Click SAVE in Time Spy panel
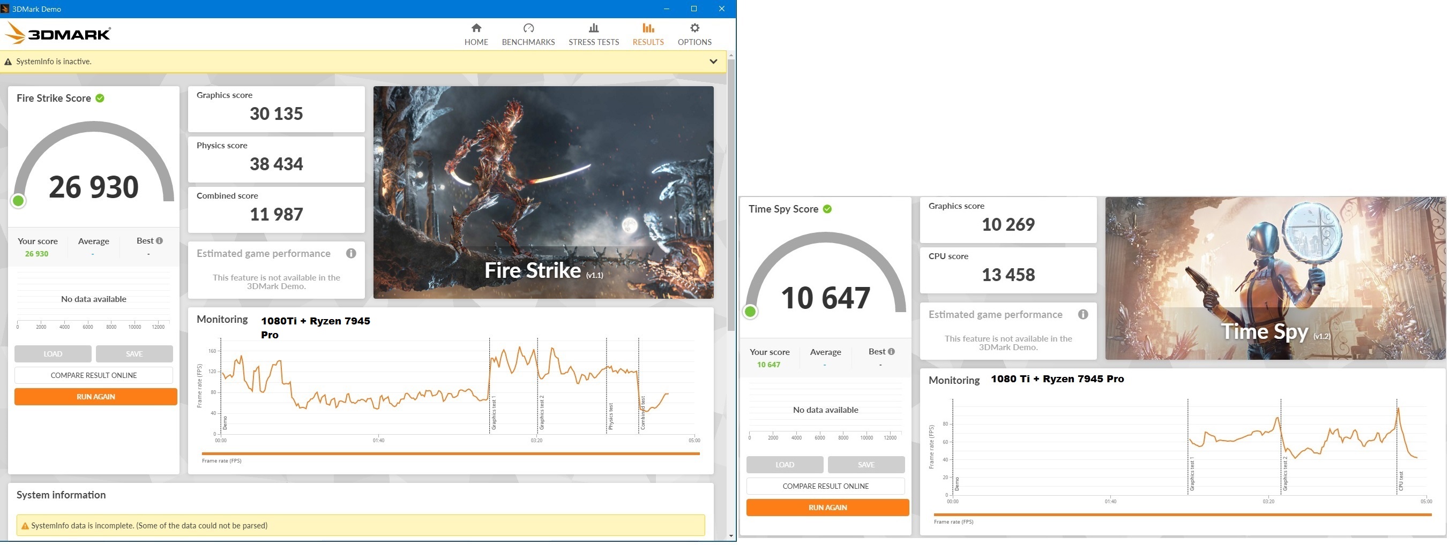 [867, 465]
